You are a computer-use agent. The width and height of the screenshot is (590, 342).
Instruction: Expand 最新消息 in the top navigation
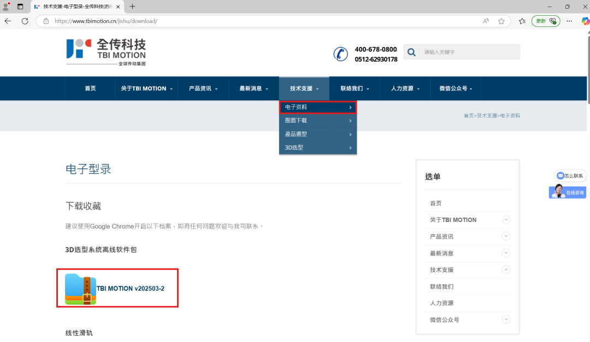point(254,88)
